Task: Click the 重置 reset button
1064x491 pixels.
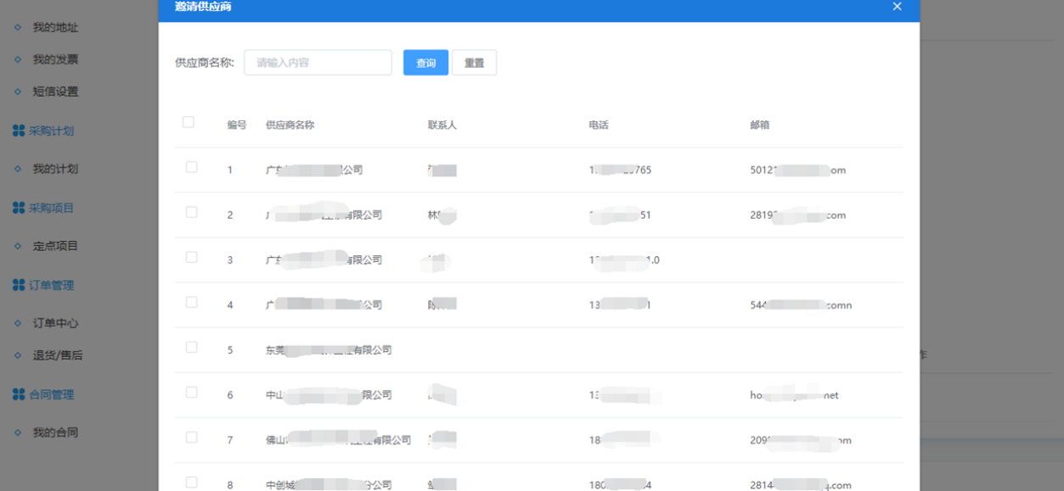Action: point(474,63)
